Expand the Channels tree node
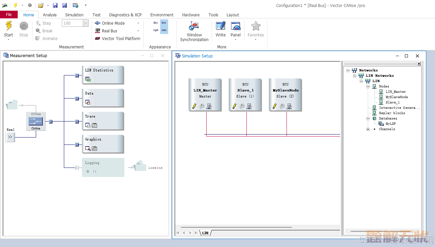435x247 pixels. pos(368,129)
